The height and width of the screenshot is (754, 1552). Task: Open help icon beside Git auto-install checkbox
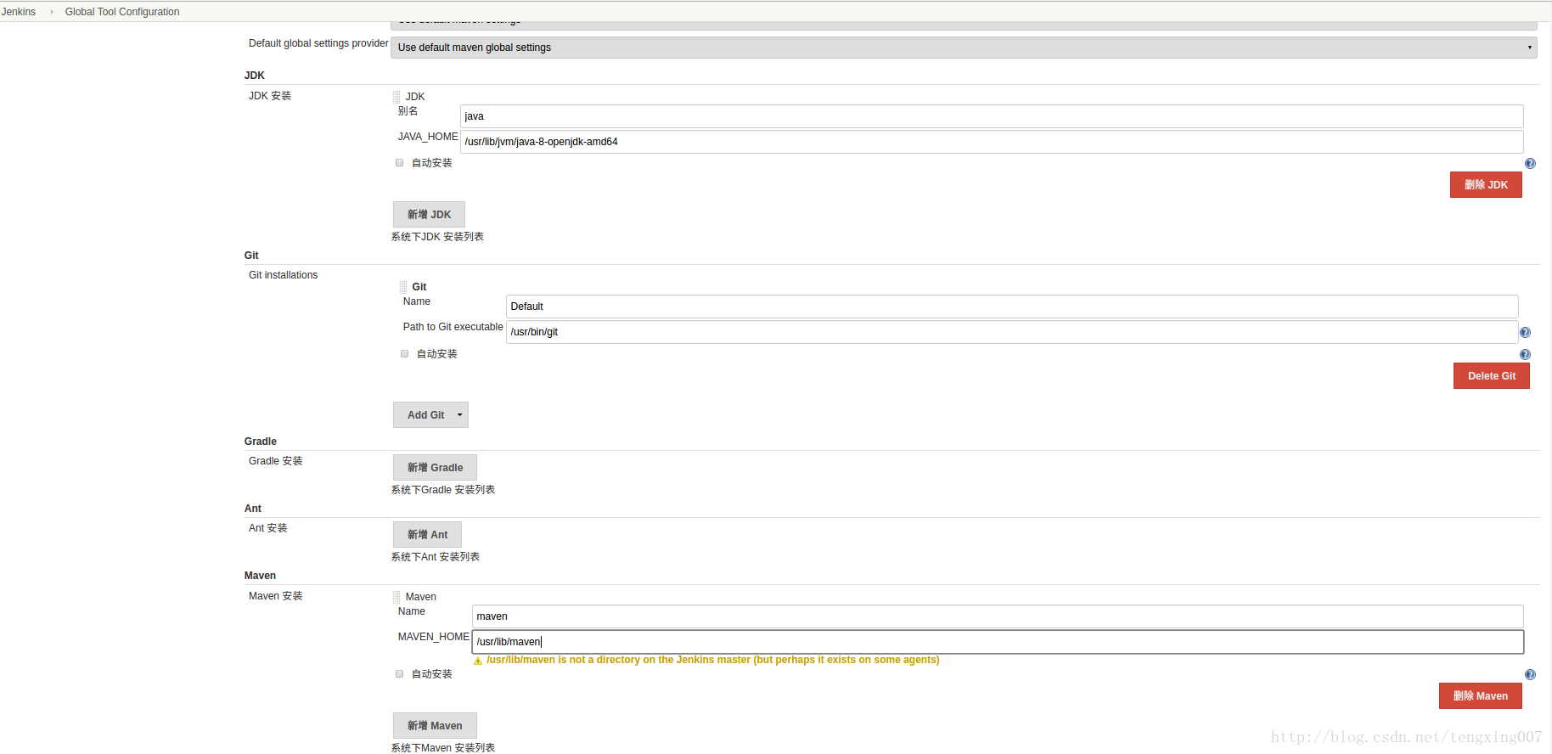point(1525,354)
